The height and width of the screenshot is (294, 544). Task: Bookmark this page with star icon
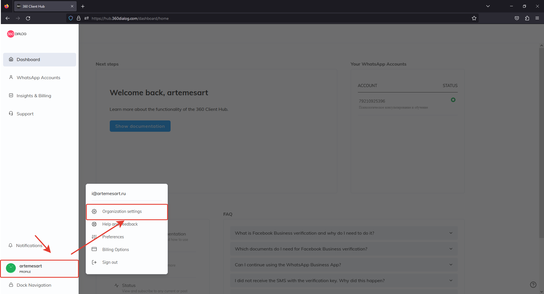tap(474, 18)
